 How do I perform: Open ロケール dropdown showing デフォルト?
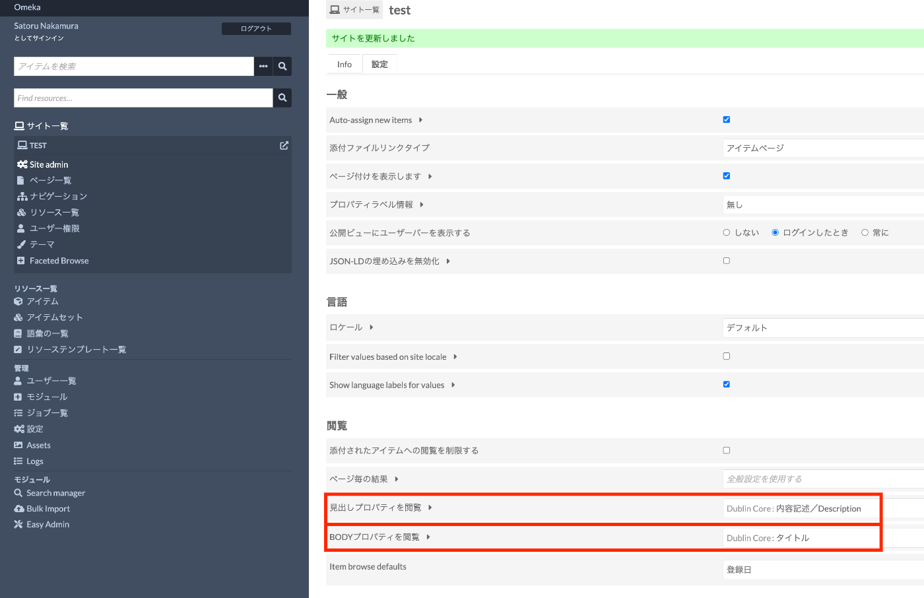click(x=823, y=327)
